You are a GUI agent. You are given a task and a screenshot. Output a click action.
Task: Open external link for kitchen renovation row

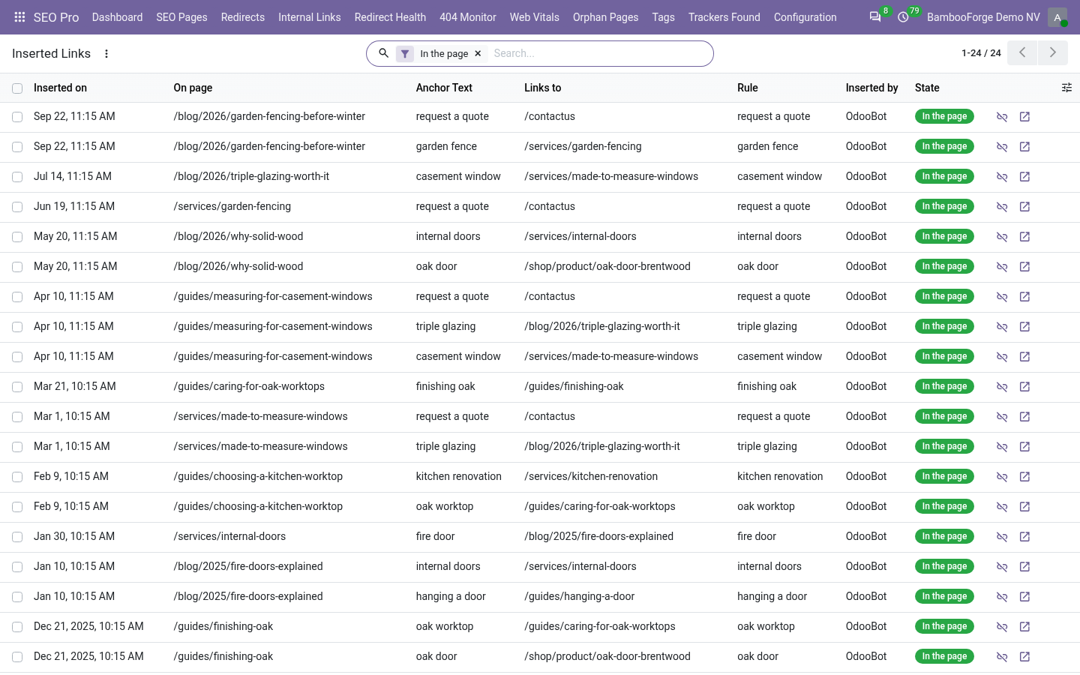pyautogui.click(x=1024, y=477)
